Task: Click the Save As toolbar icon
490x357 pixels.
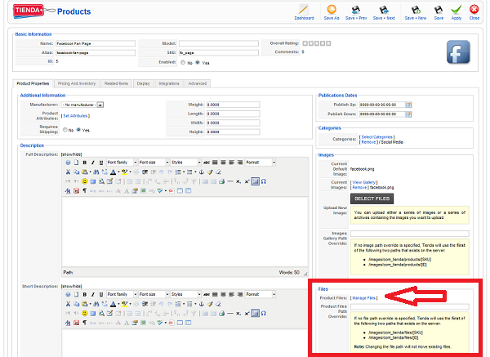Action: point(332,12)
